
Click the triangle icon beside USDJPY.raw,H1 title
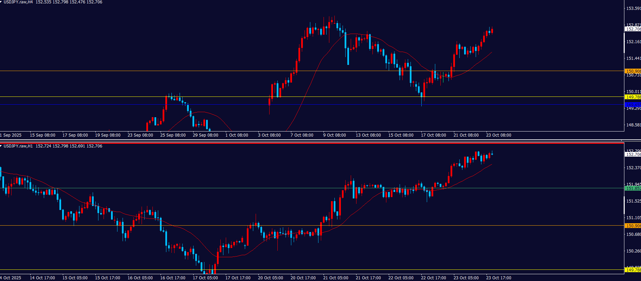[1, 146]
